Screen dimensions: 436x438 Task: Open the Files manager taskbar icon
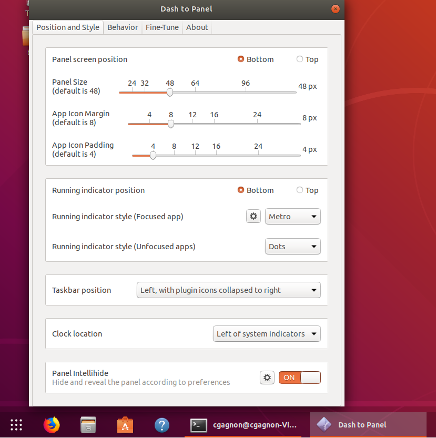pos(88,425)
